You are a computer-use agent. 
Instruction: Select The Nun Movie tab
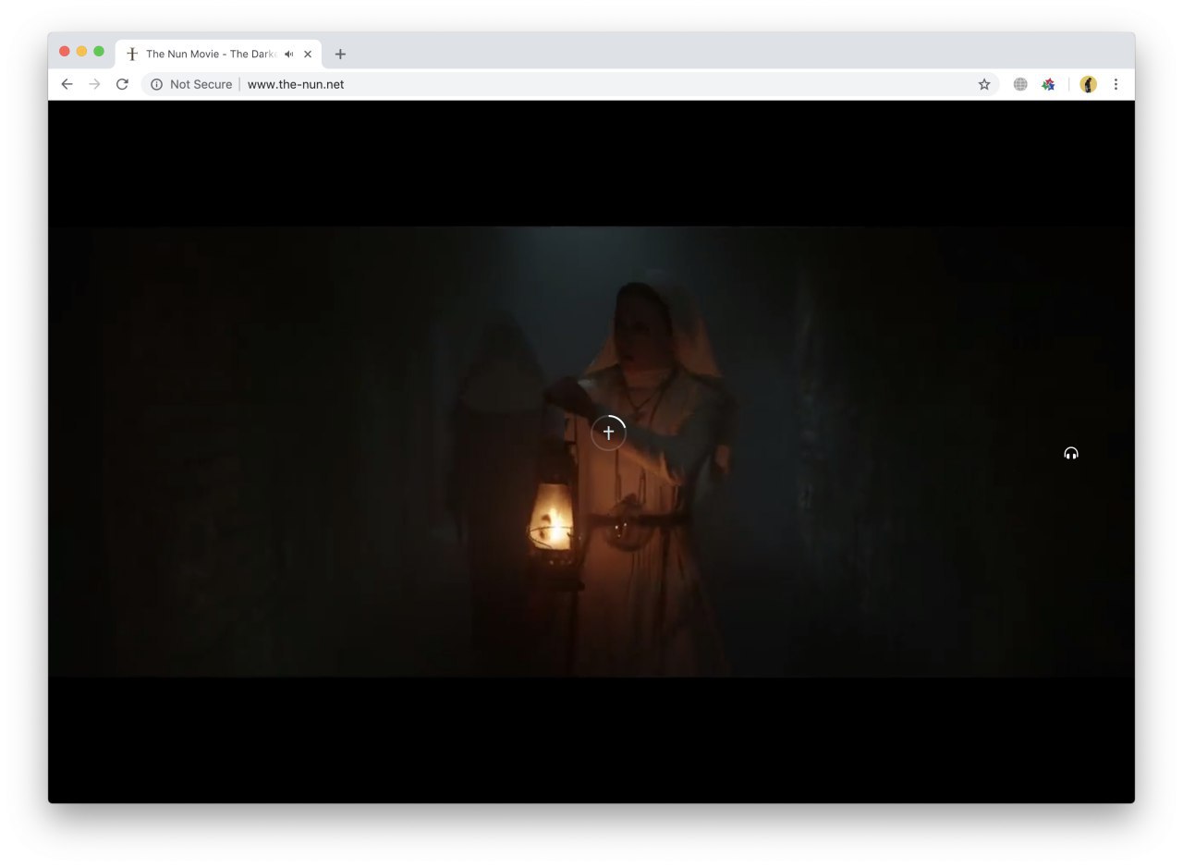point(218,55)
